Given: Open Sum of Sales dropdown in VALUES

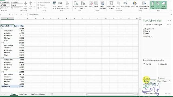Looking at the screenshot, I should click(x=169, y=81).
